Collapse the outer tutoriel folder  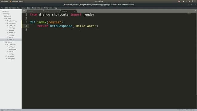point(3,16)
